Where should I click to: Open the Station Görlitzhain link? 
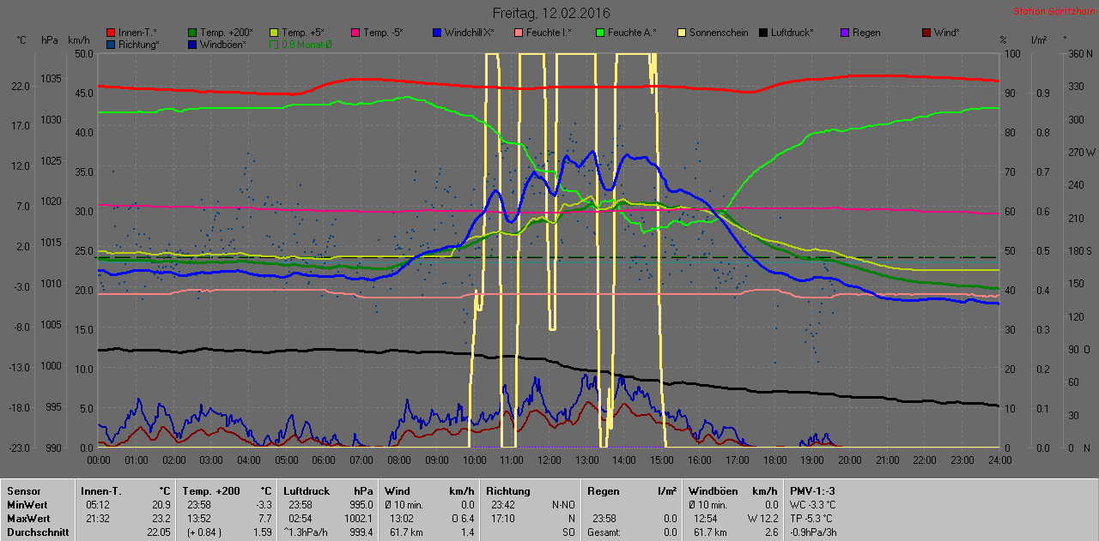(x=1053, y=11)
